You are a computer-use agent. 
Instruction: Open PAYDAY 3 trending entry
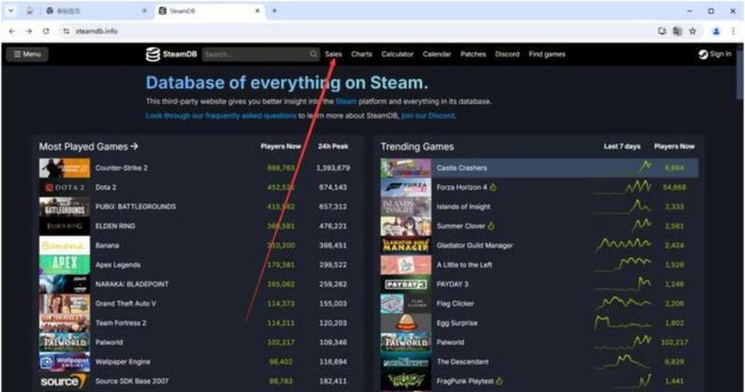pyautogui.click(x=452, y=284)
